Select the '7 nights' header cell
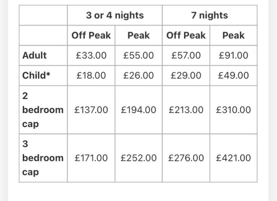 coord(210,15)
